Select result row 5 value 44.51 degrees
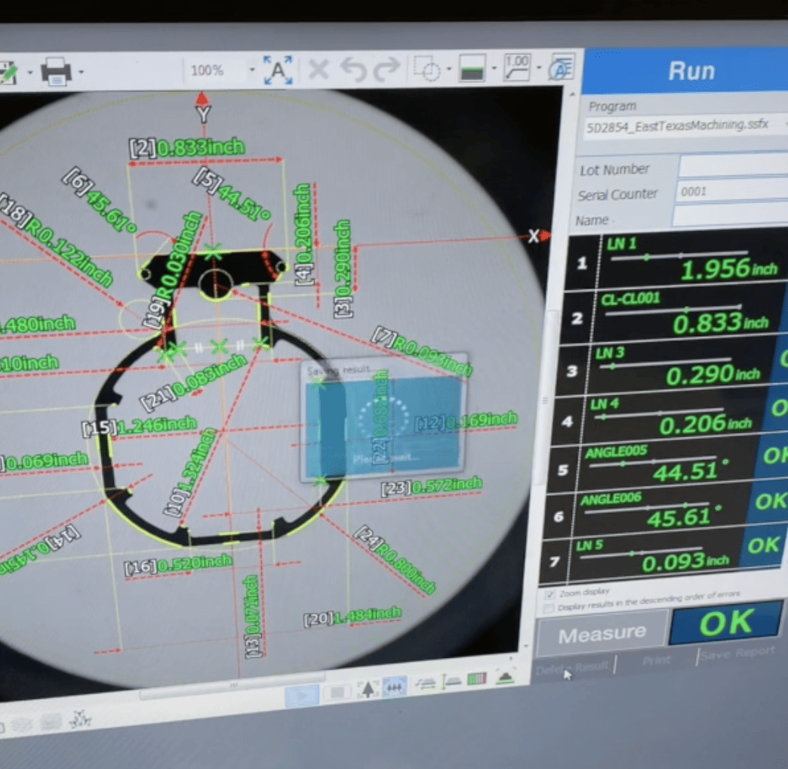788x769 pixels. click(690, 471)
